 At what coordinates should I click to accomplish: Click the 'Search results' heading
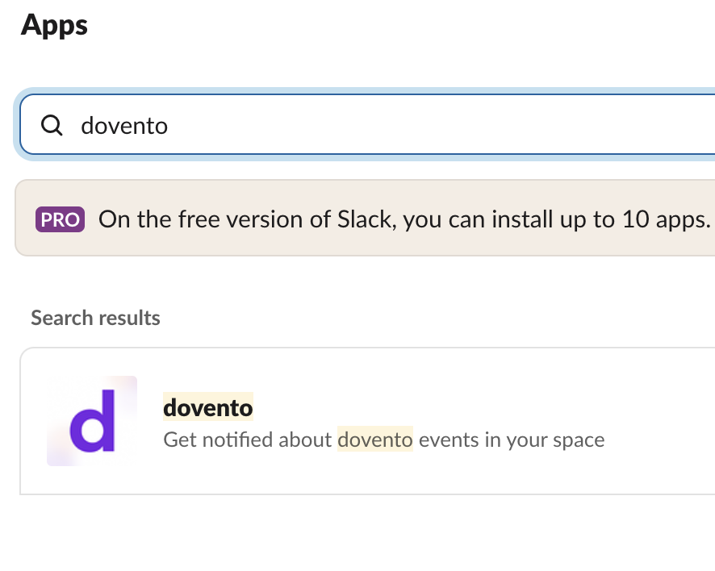pos(95,318)
